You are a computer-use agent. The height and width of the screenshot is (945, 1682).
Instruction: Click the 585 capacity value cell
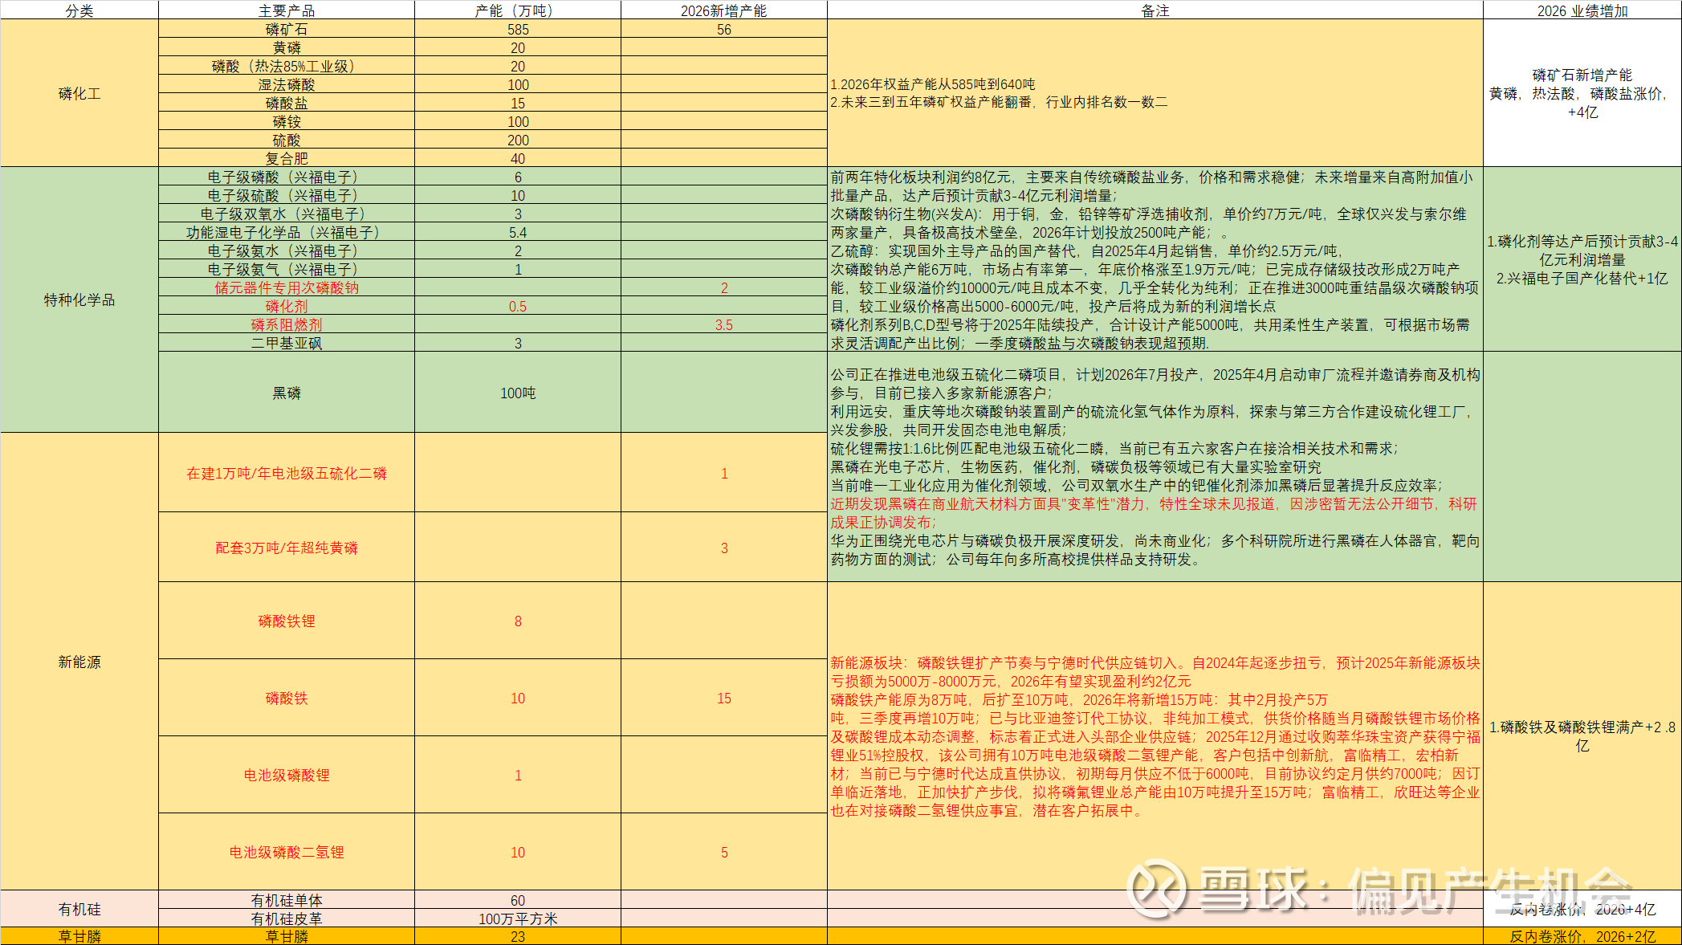(518, 29)
